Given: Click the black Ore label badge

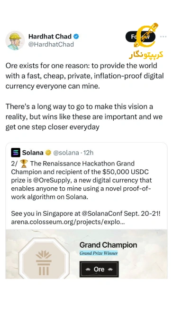Looking at the screenshot, I should 99,269.
